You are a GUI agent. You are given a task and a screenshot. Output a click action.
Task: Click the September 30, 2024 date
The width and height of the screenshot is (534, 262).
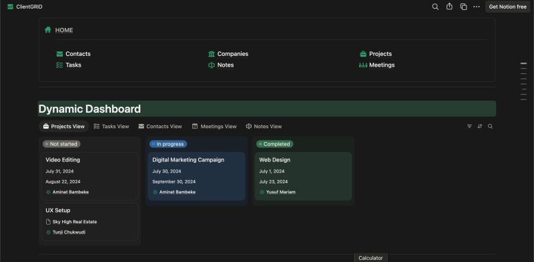point(174,182)
